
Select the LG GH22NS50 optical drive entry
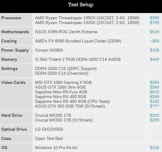(49, 129)
